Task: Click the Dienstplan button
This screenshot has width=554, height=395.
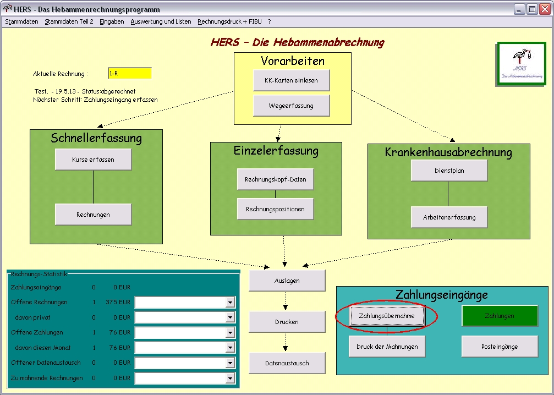Action: click(x=449, y=171)
